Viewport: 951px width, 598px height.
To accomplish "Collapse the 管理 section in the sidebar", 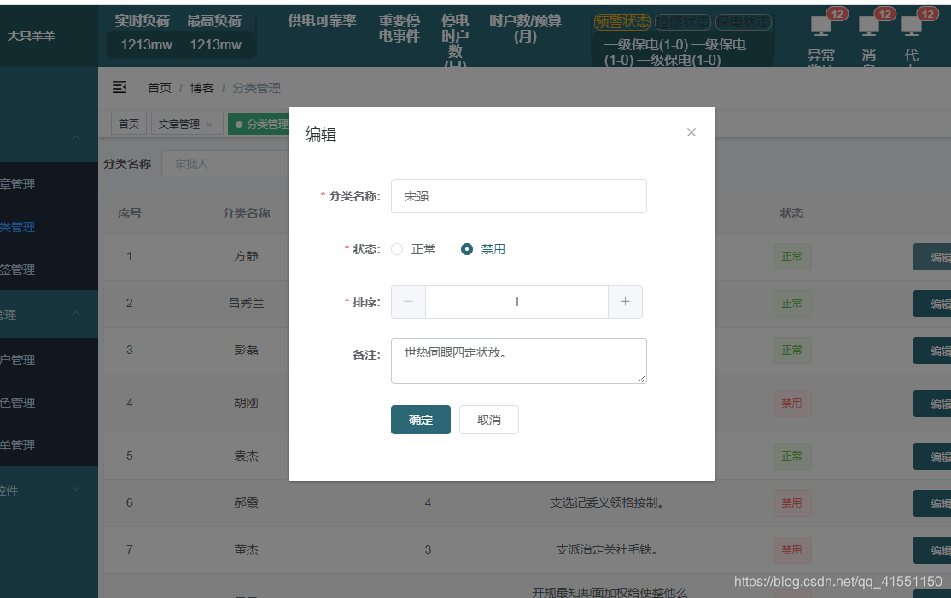I will pos(75,314).
